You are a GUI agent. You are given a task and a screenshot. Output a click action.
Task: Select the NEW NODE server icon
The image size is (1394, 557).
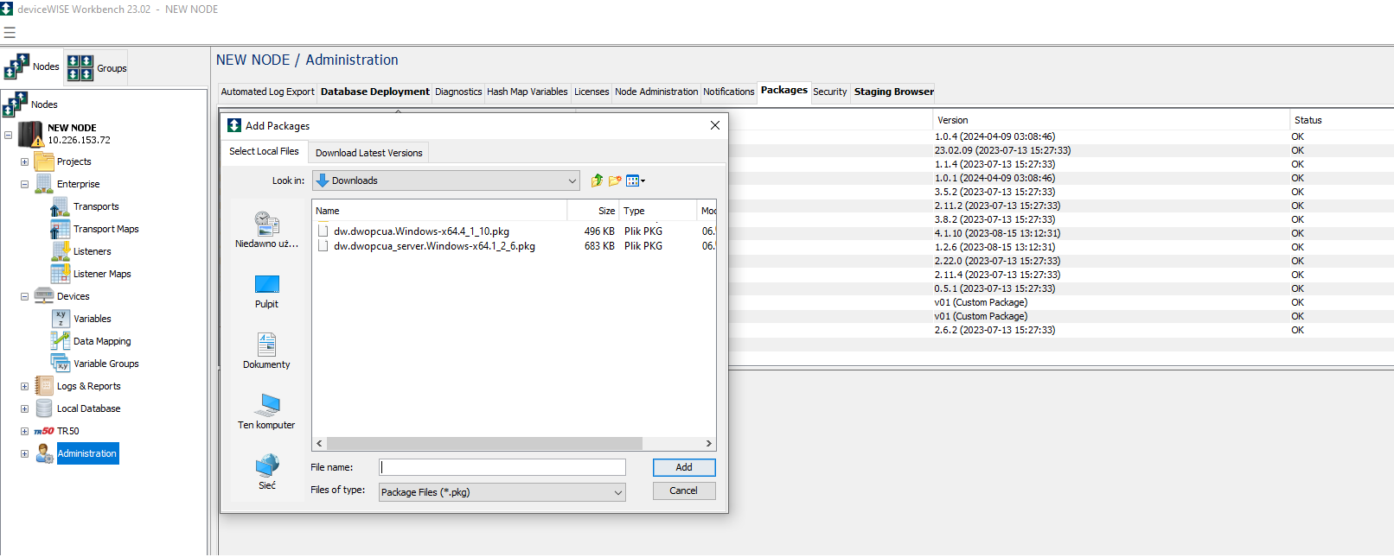click(x=31, y=134)
